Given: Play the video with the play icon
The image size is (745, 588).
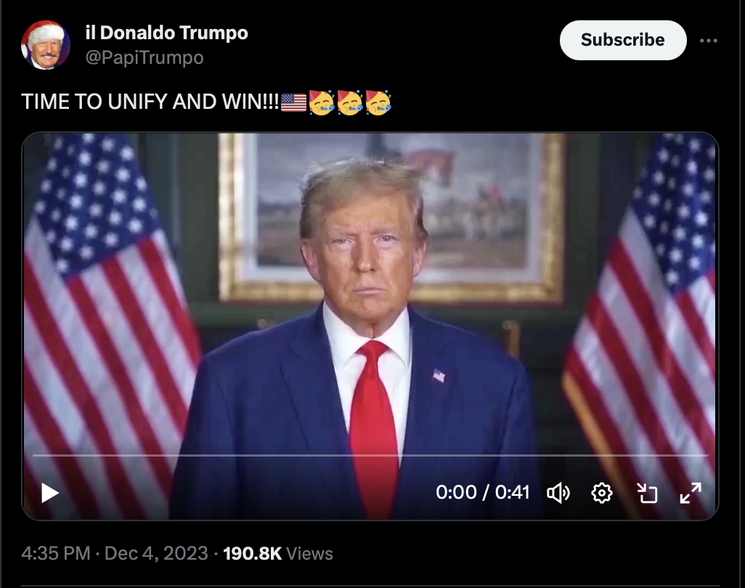Looking at the screenshot, I should pos(50,492).
